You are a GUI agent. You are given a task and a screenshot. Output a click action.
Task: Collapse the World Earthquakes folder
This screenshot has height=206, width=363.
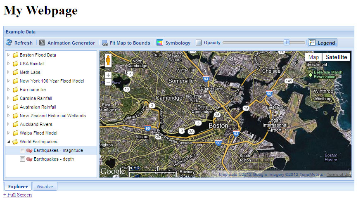click(x=9, y=142)
